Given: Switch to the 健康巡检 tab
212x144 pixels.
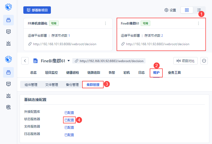Looking at the screenshot, I should point(73,73).
